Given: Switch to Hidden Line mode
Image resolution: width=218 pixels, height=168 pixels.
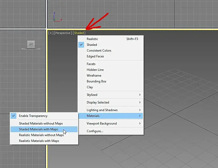Looking at the screenshot, I should pos(111,70).
